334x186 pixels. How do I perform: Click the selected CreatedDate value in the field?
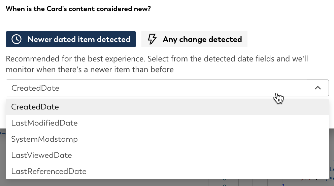(x=35, y=88)
